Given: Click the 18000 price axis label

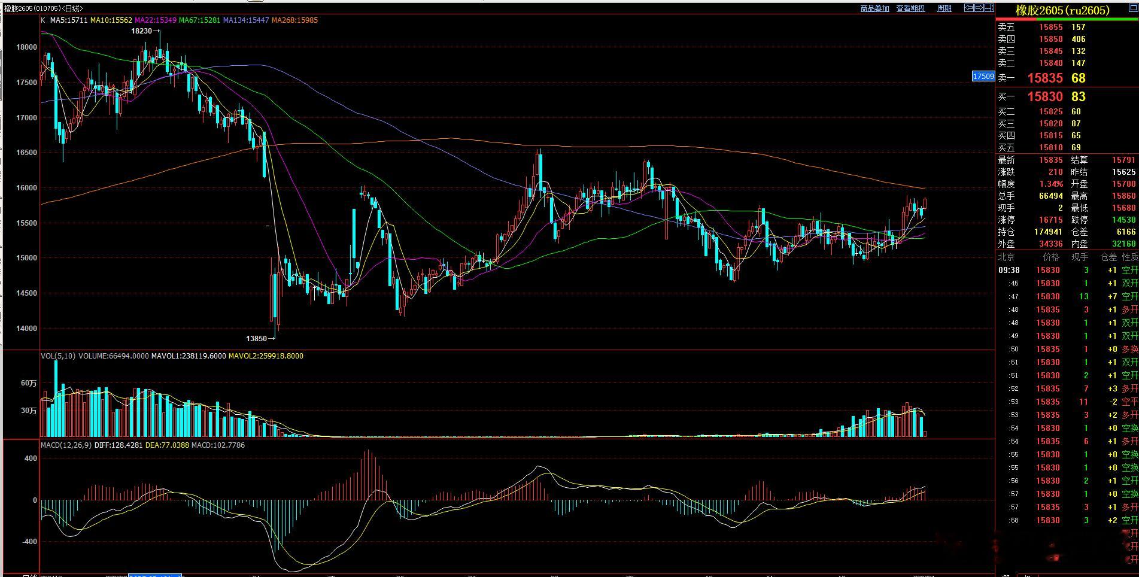Looking at the screenshot, I should (x=27, y=47).
